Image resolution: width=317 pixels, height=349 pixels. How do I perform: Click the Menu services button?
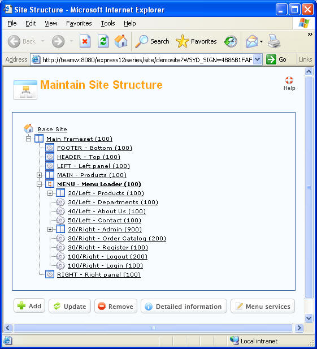click(263, 306)
